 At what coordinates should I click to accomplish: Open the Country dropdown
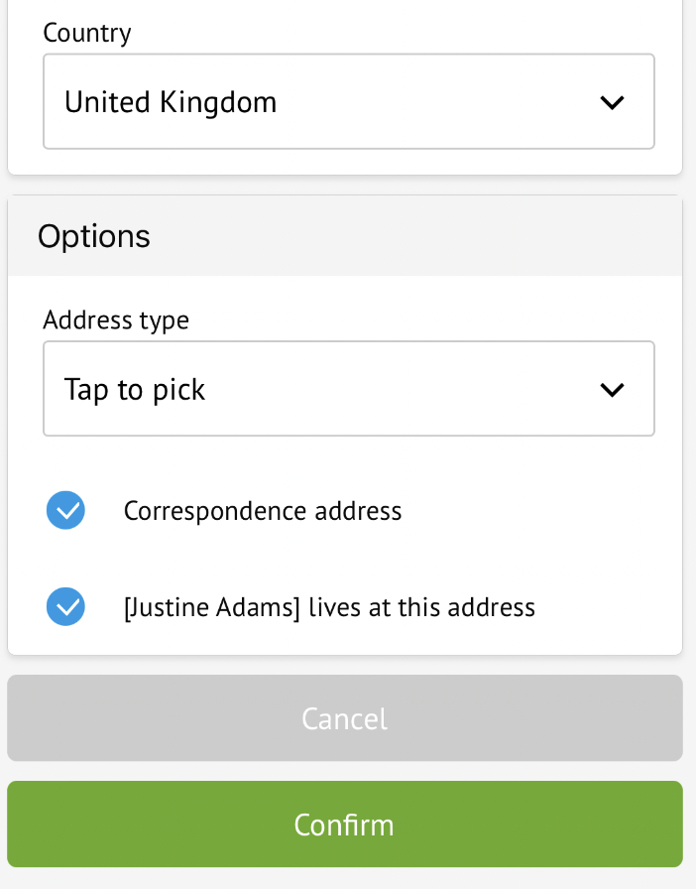(x=348, y=102)
